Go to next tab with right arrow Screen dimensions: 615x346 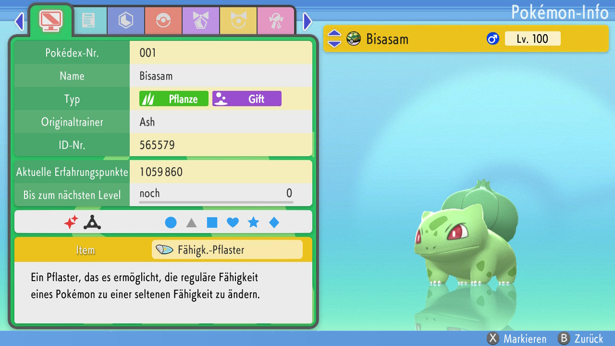pyautogui.click(x=307, y=21)
